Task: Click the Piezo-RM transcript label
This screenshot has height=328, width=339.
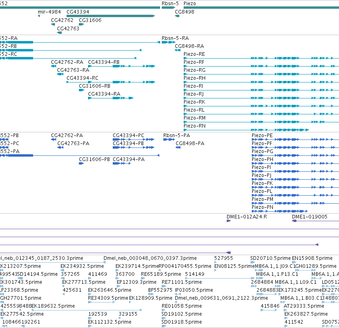Action: coord(194,118)
